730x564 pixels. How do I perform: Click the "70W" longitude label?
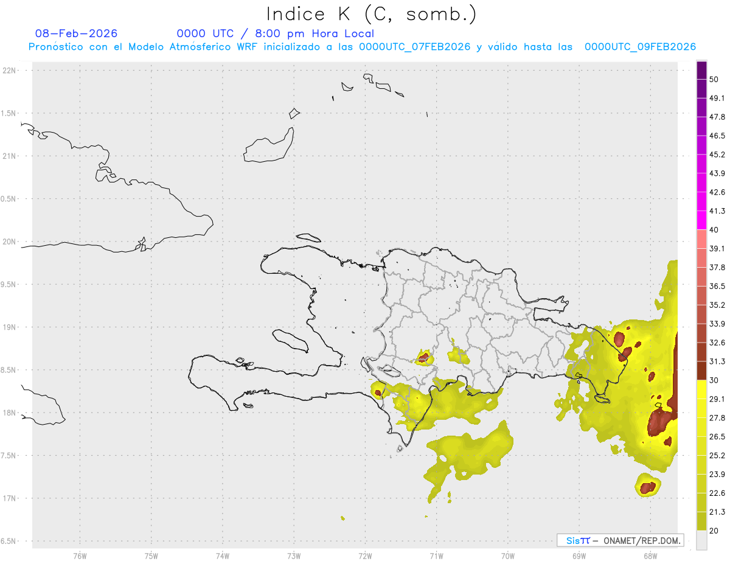coord(507,557)
